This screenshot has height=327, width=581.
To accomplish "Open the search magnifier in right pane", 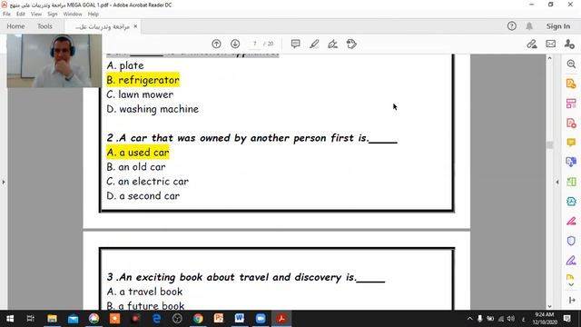I will coord(571,64).
